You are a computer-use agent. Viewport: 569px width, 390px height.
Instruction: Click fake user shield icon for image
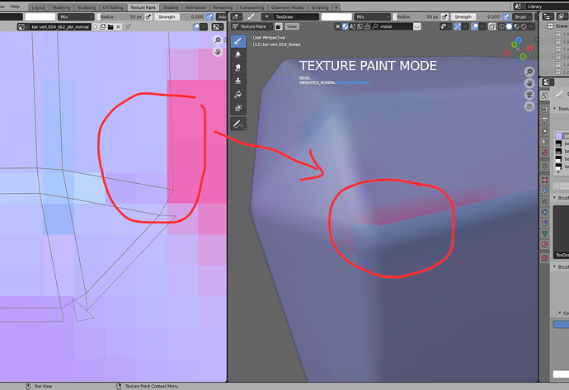pyautogui.click(x=96, y=27)
